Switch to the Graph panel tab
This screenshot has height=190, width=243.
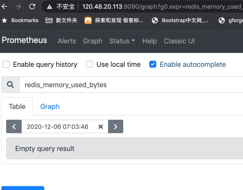[x=50, y=106]
